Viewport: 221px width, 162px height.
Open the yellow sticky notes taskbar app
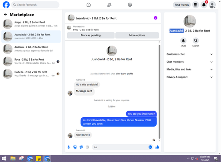tap(38, 158)
